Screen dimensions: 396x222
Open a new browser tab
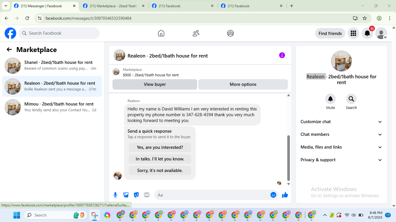pos(292,6)
